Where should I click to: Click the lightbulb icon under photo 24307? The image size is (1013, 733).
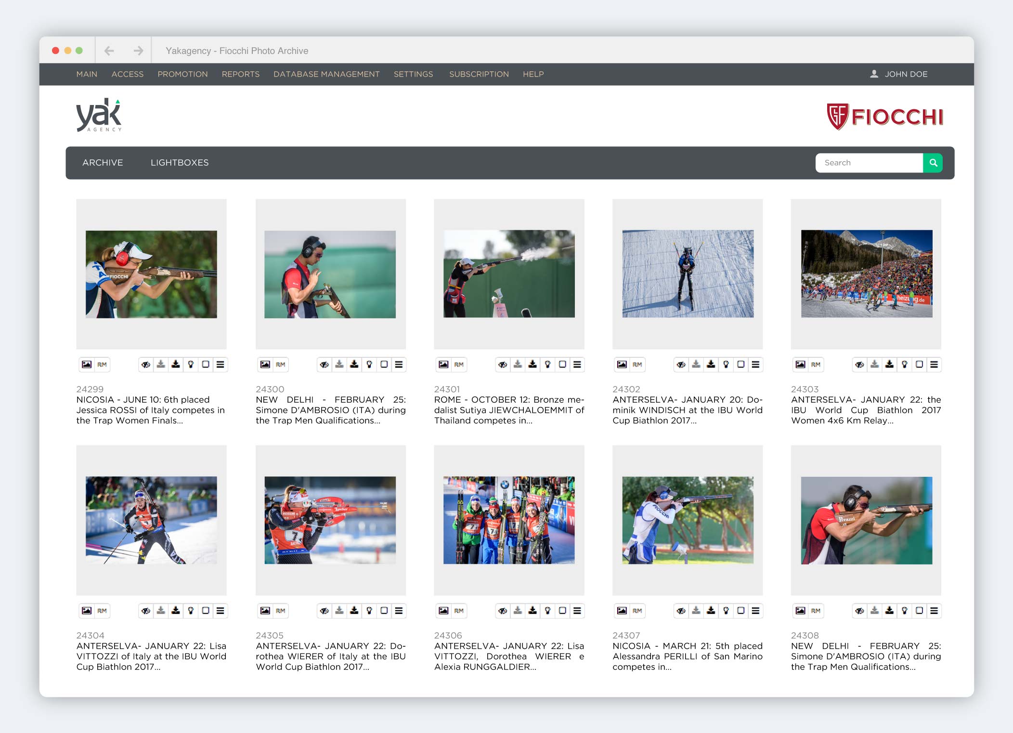point(726,611)
